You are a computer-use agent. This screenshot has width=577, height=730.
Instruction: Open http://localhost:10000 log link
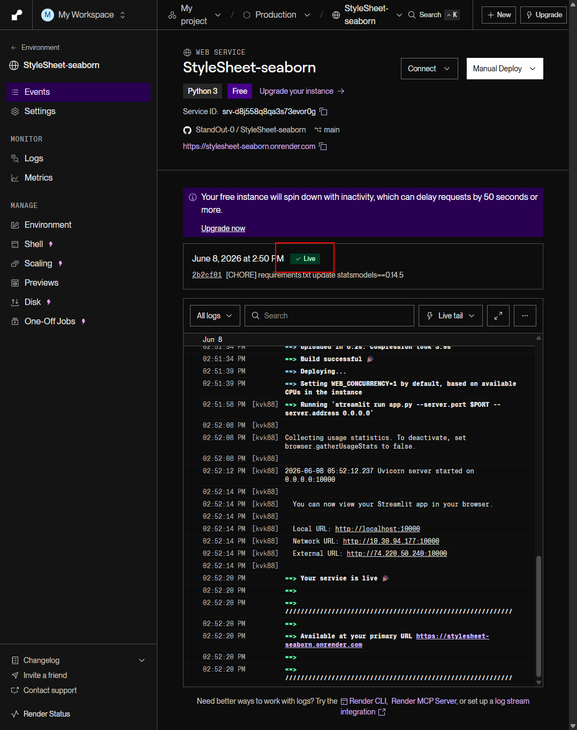point(377,529)
